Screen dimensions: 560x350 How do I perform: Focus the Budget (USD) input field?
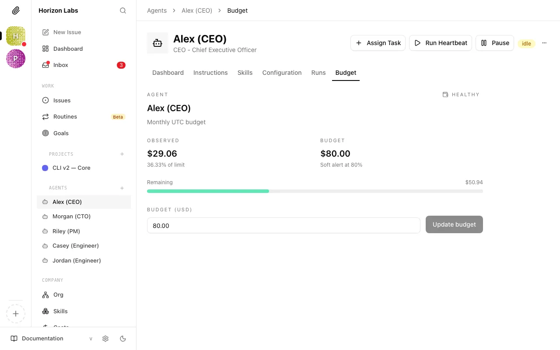(x=283, y=225)
